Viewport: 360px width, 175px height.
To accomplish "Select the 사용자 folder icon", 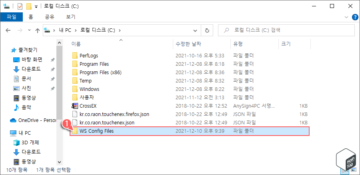I will [x=75, y=97].
